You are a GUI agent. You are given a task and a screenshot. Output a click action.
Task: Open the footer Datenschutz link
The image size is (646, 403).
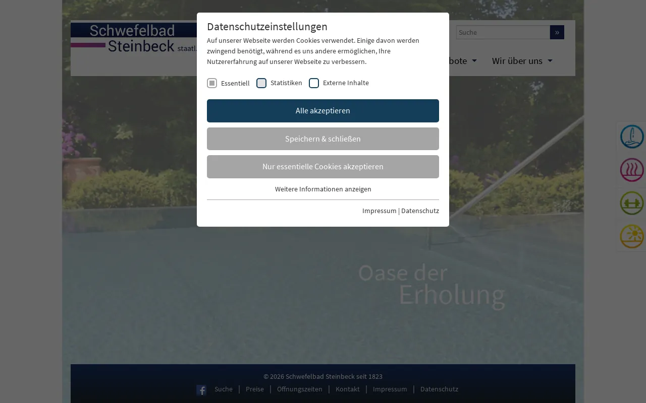coord(439,389)
